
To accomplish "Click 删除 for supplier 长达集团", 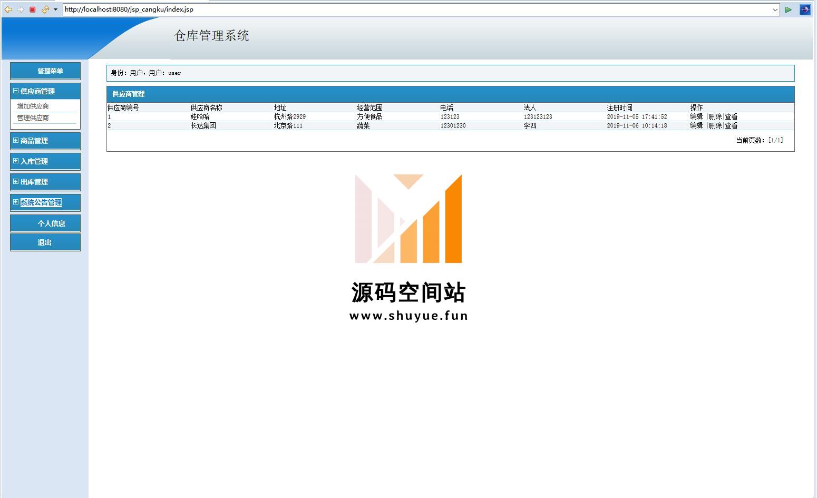I will [x=715, y=125].
